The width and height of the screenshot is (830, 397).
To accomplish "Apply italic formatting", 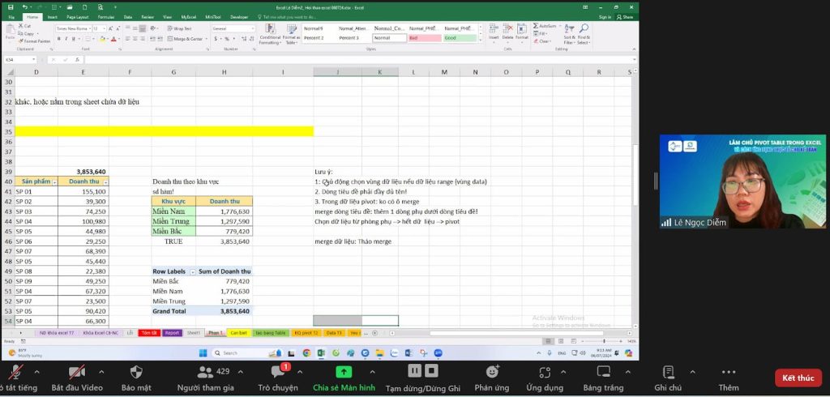I will (66, 39).
